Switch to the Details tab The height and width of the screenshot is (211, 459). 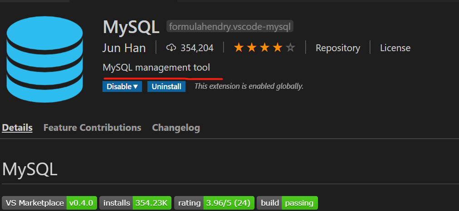pyautogui.click(x=17, y=128)
